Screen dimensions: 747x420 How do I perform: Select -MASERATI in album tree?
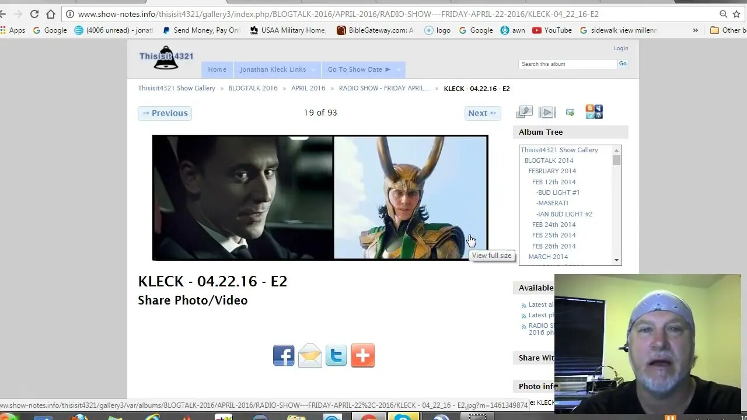point(552,203)
